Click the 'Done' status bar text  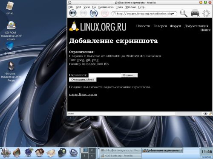point(71,114)
